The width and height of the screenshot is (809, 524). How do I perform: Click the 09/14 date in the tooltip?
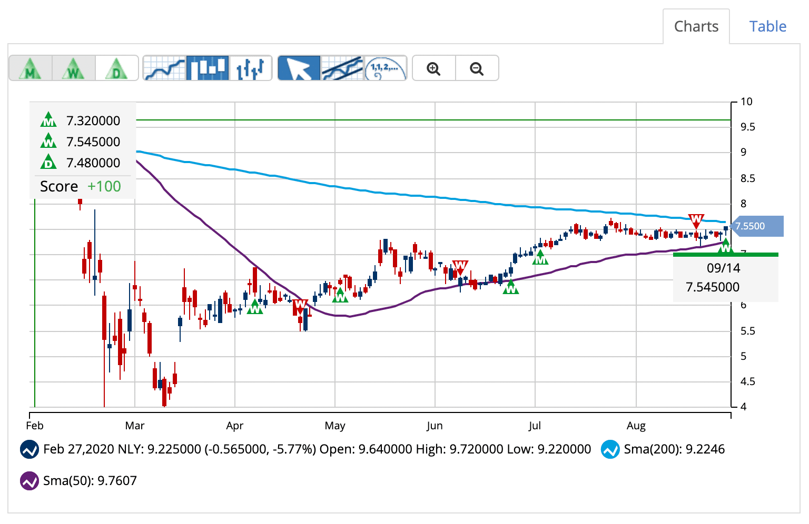[x=724, y=268]
